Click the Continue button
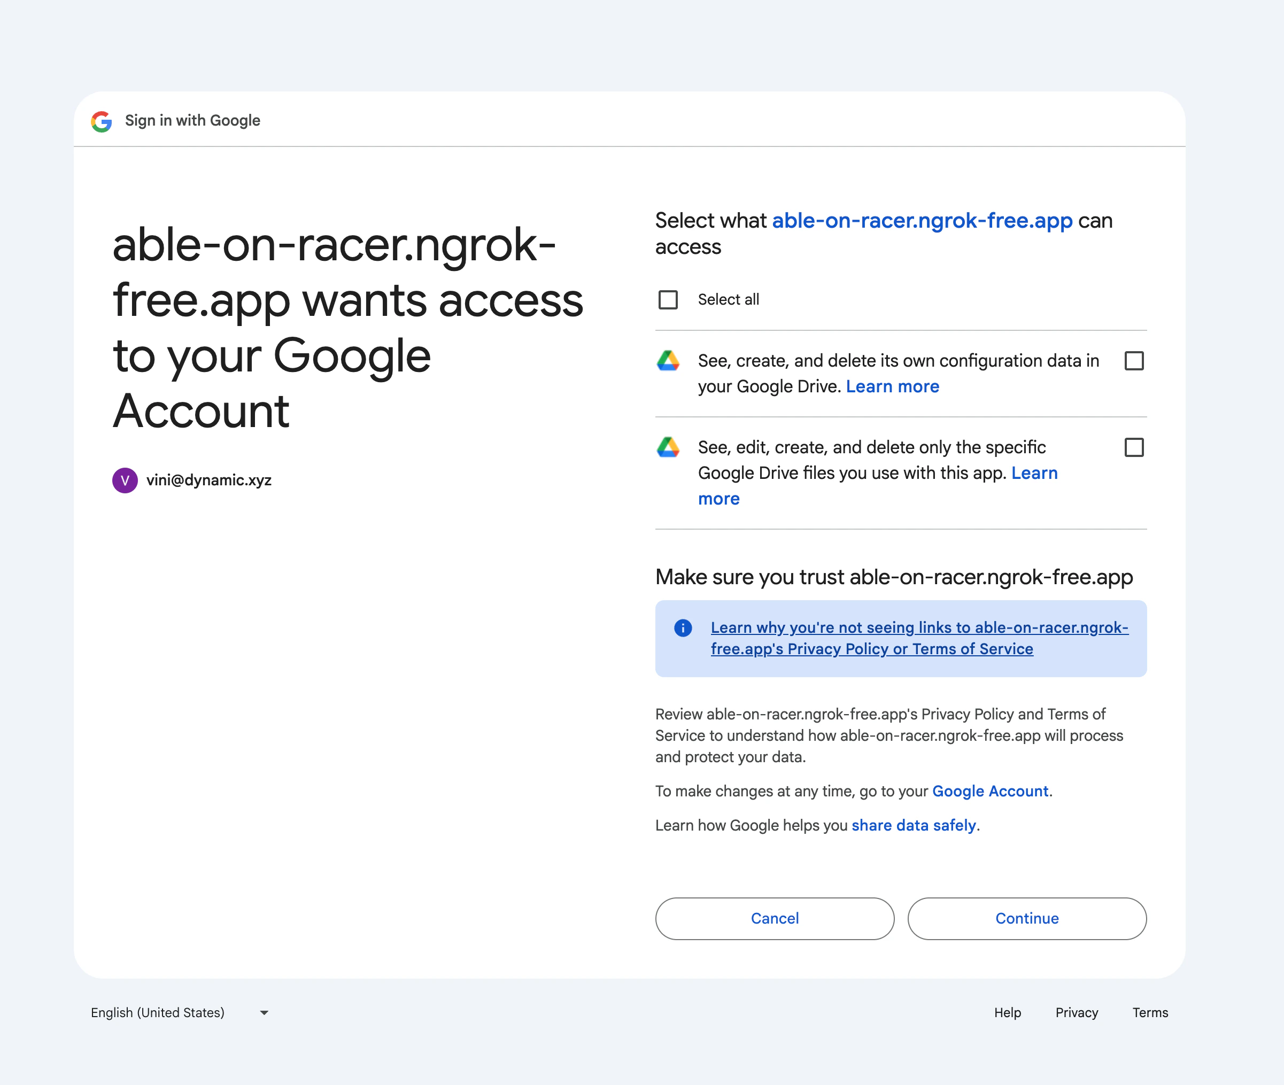This screenshot has height=1085, width=1284. (x=1027, y=918)
